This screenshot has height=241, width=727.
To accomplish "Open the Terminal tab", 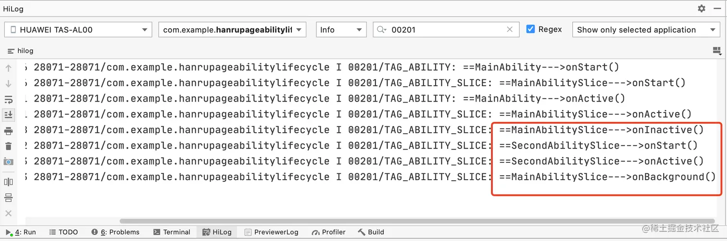I will (172, 232).
